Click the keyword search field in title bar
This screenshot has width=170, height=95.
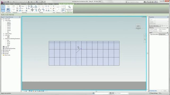click(135, 2)
